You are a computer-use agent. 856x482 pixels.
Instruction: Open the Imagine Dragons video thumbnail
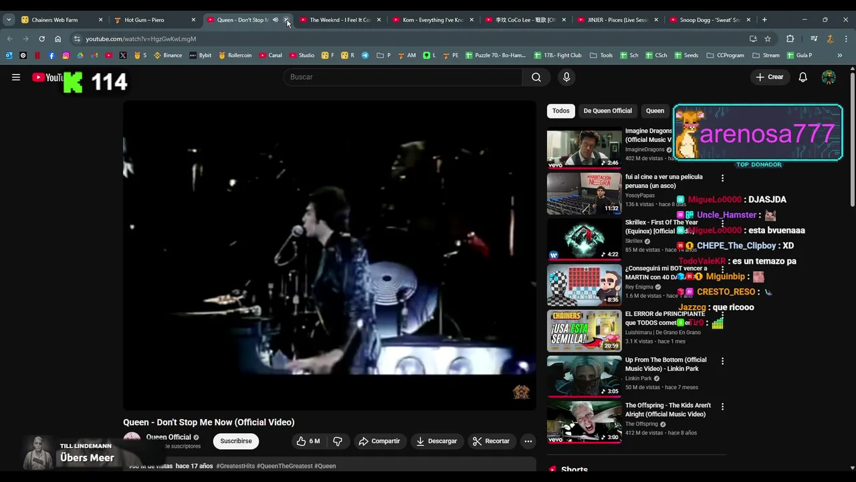[x=584, y=149]
